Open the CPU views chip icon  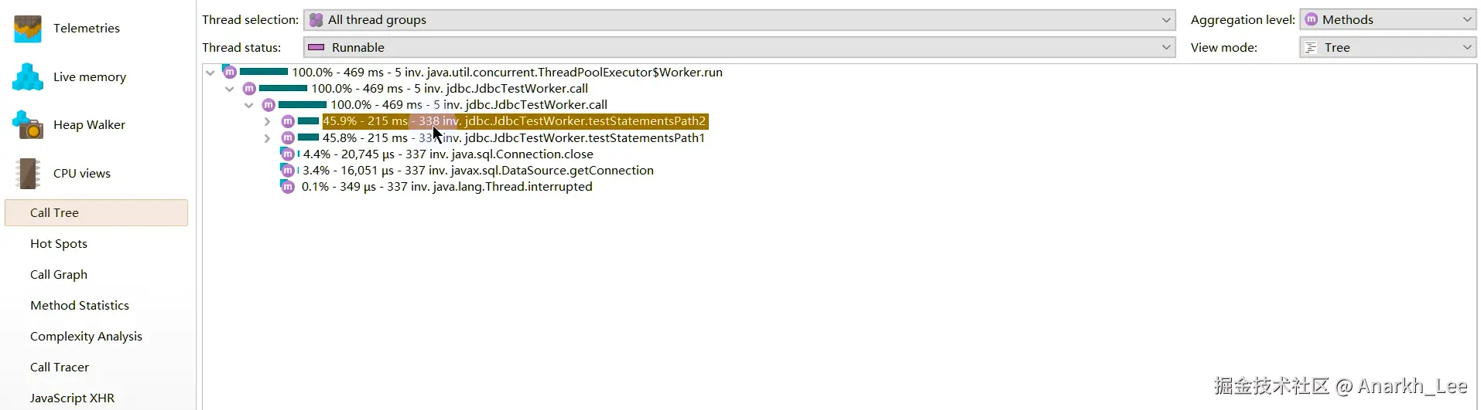pos(28,173)
